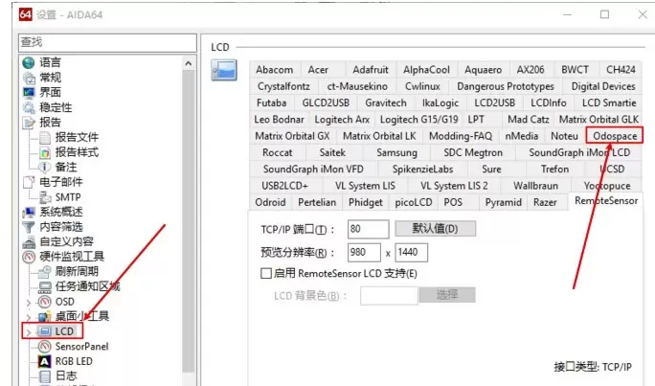655x386 pixels.
Task: Switch to the Futaba tab
Action: [x=272, y=103]
